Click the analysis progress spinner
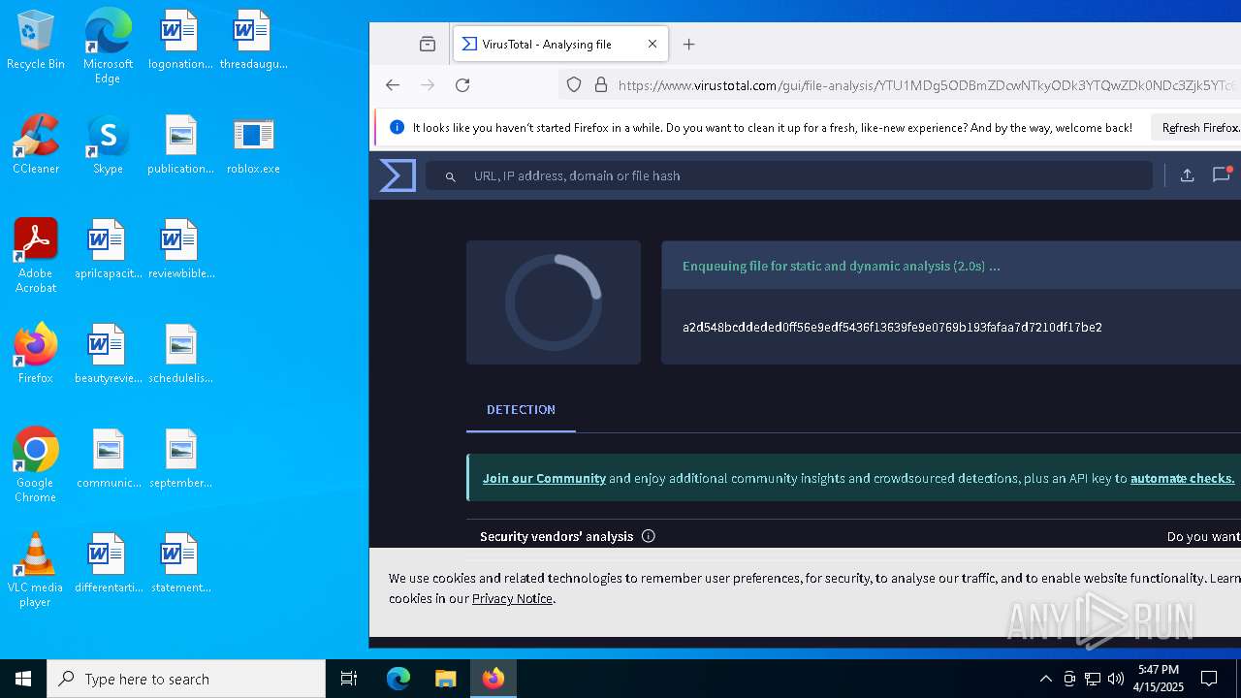The image size is (1241, 698). click(554, 302)
